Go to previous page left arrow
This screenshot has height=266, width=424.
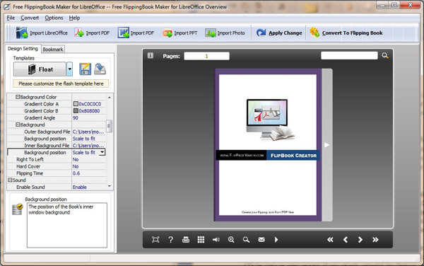(346, 240)
